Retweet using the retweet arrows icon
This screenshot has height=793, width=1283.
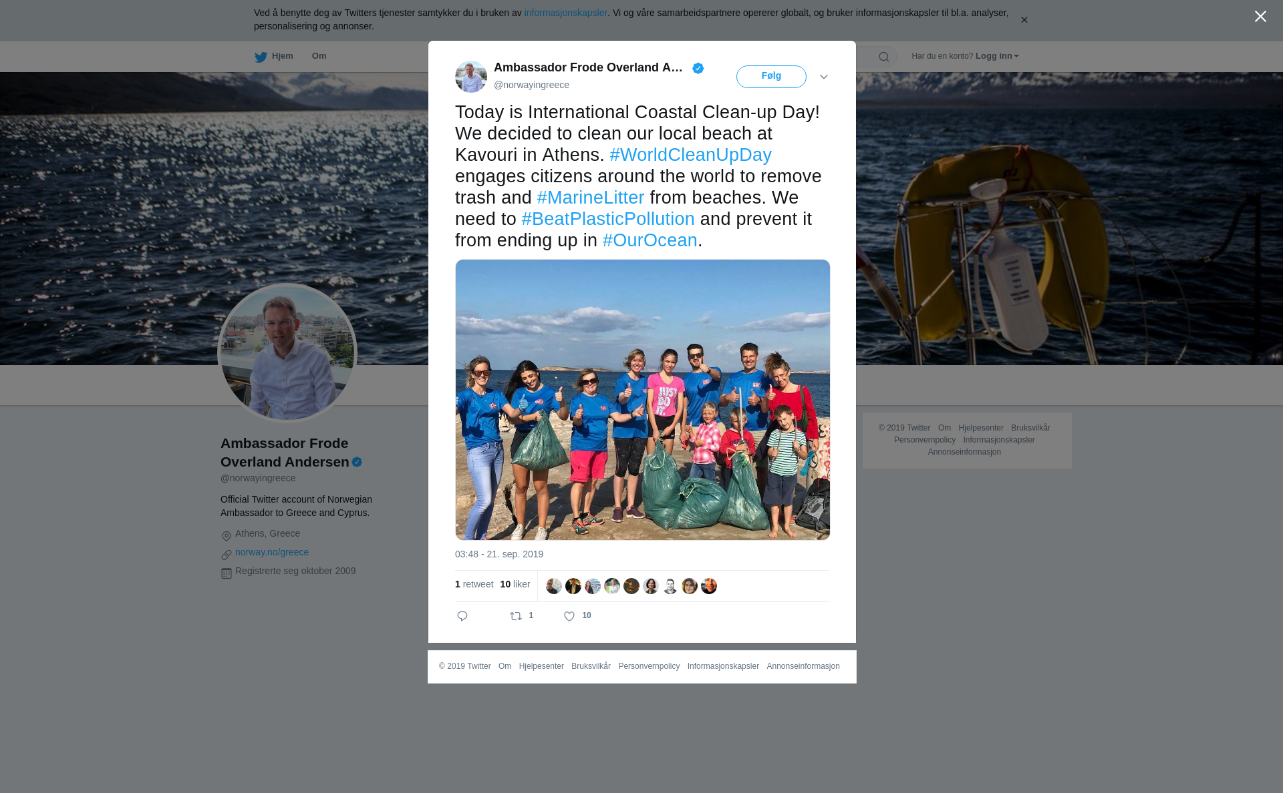tap(516, 616)
